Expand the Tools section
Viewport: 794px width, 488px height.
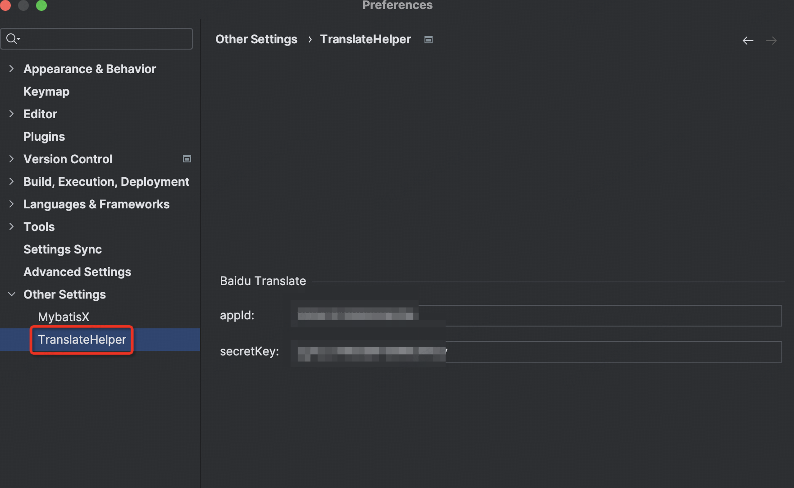[x=12, y=226]
